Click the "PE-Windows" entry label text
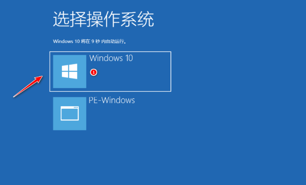The image size is (306, 185). tap(111, 100)
